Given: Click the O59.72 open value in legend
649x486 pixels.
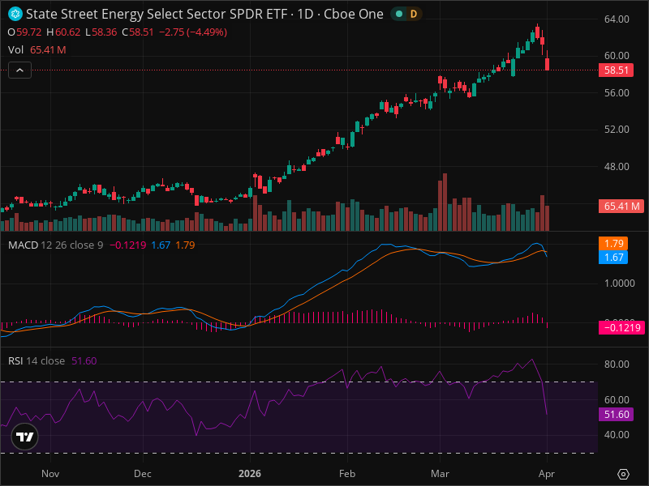Looking at the screenshot, I should pyautogui.click(x=24, y=32).
